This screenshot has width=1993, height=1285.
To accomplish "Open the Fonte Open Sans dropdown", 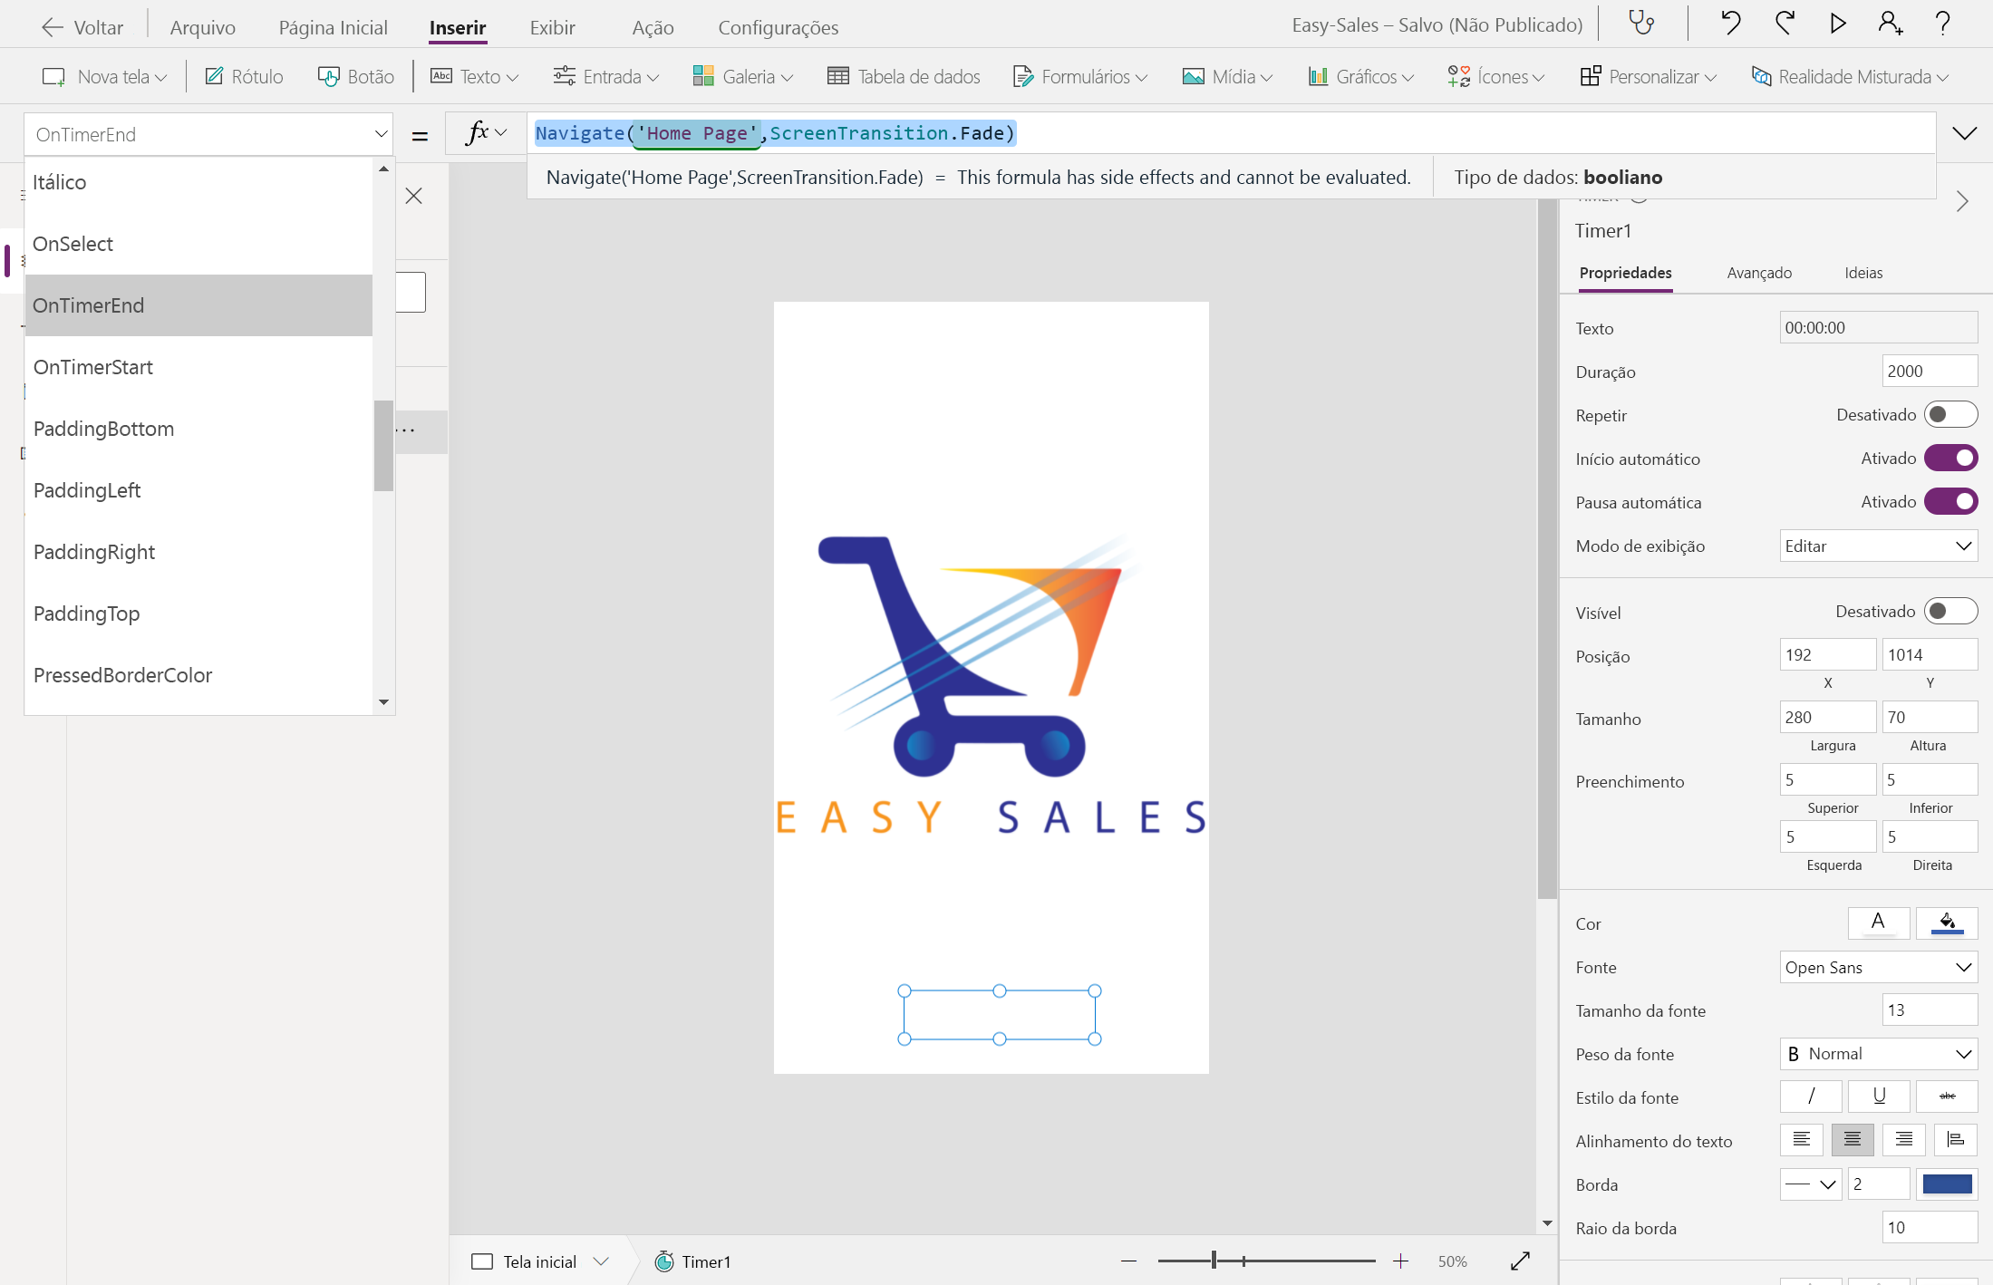I will [1877, 967].
